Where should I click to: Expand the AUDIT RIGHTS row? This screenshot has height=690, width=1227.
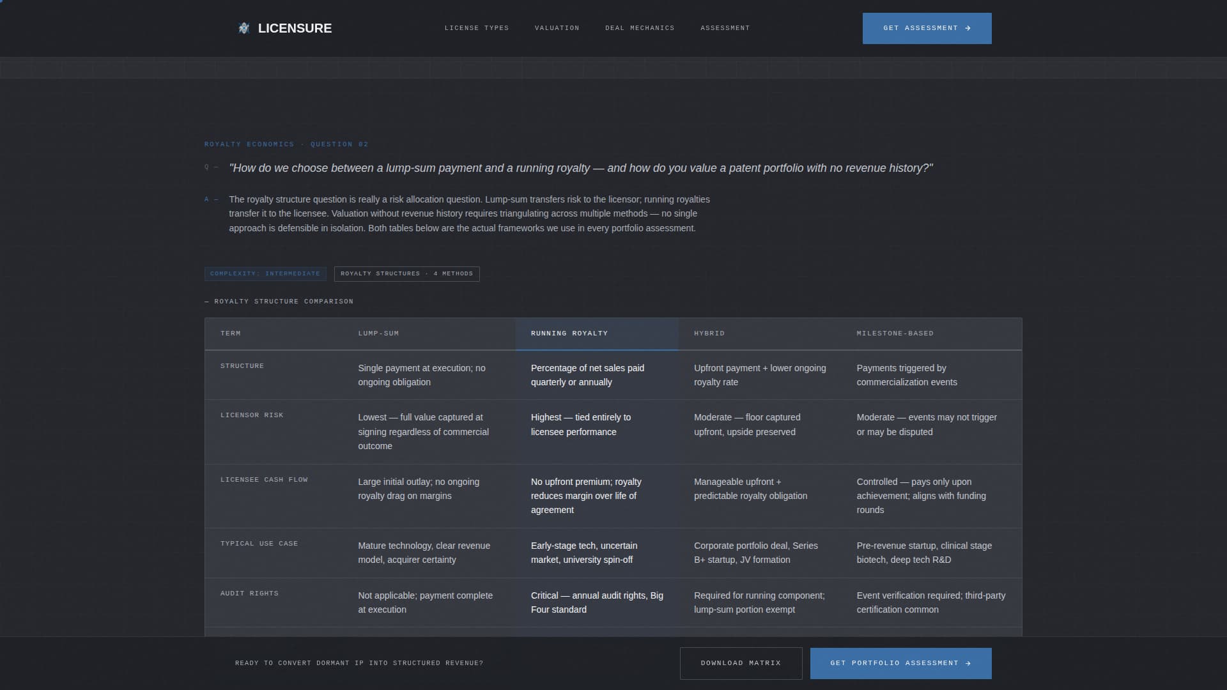coord(249,593)
